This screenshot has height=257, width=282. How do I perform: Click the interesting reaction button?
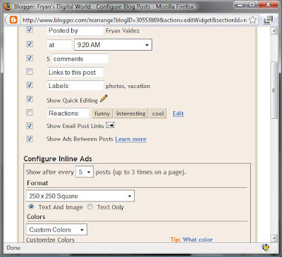131,113
